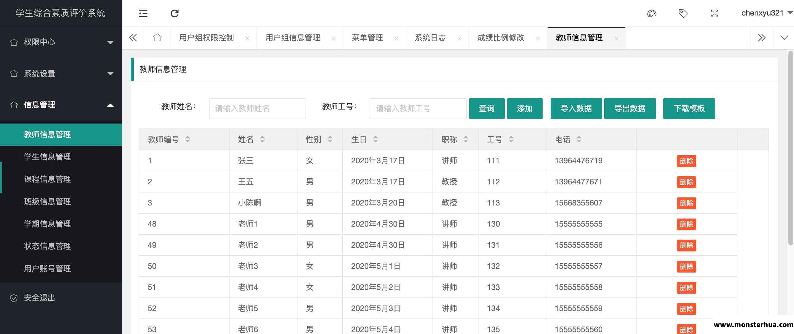The image size is (794, 334).
Task: Sort by 电话 column arrows
Action: pyautogui.click(x=579, y=139)
